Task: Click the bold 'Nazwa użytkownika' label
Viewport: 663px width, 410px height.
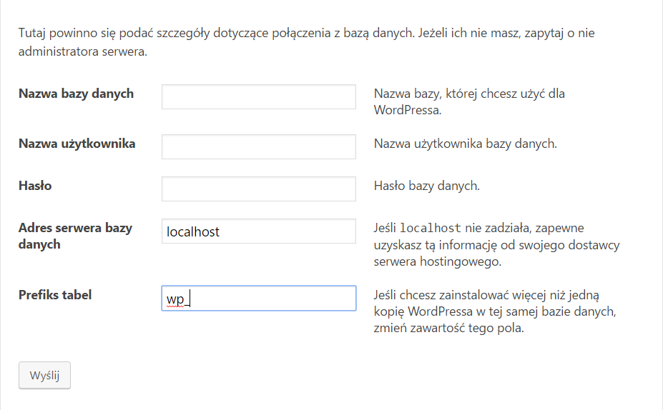Action: tap(77, 144)
